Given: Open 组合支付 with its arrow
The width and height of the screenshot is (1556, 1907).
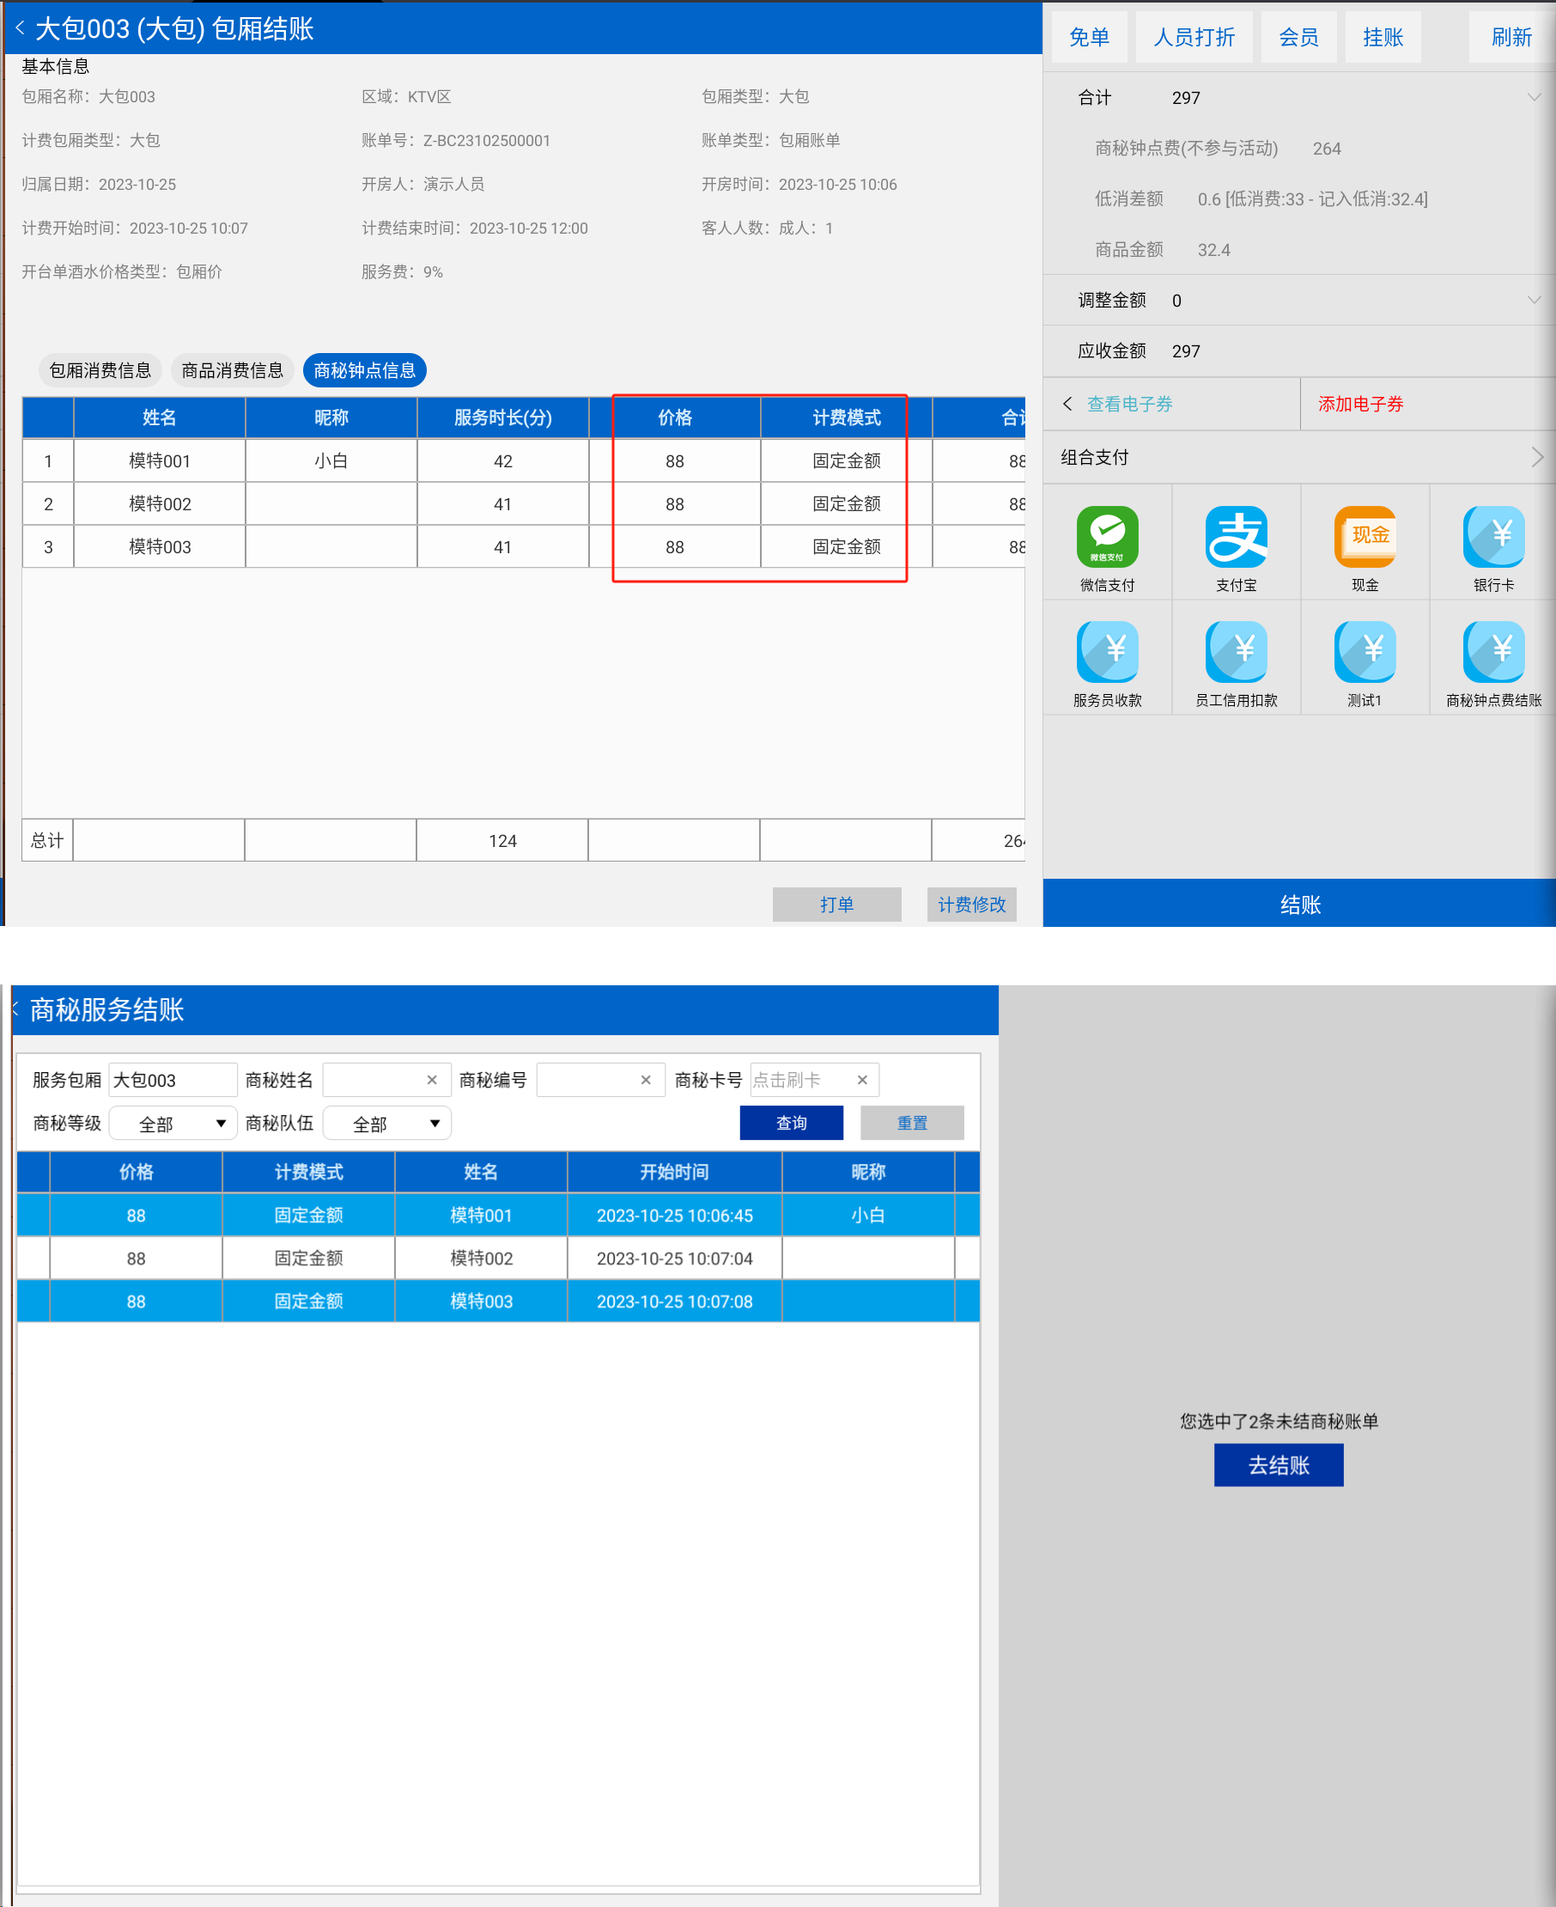Looking at the screenshot, I should (1536, 457).
